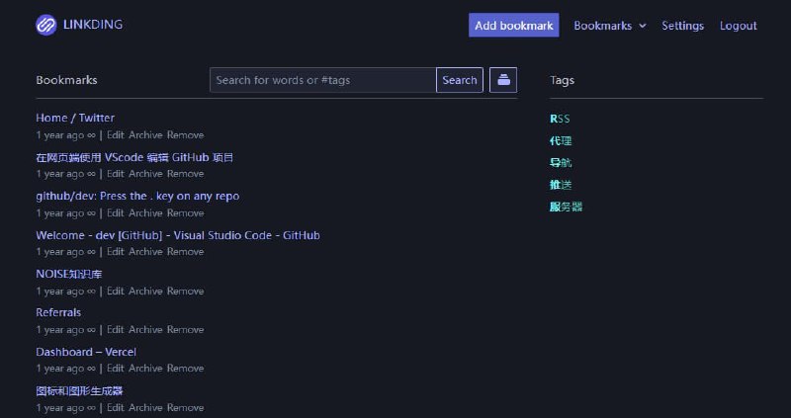Click the ∞ snapshot link under 图标和图形生成器
This screenshot has width=791, height=418.
[x=91, y=408]
